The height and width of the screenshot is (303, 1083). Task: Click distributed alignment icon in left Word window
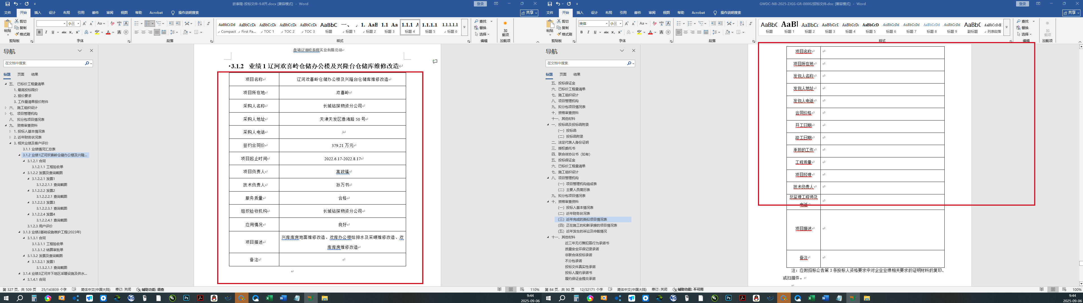(x=164, y=32)
